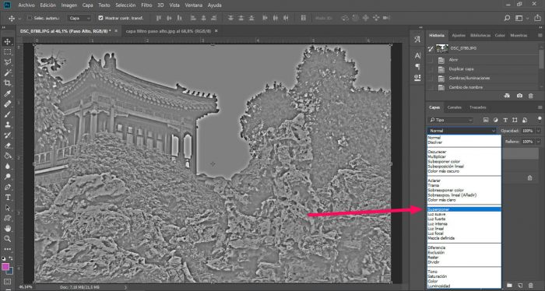Click the delete layer trash icon in the Layers panel
Viewport: 545px width, 291px height.
[x=531, y=286]
